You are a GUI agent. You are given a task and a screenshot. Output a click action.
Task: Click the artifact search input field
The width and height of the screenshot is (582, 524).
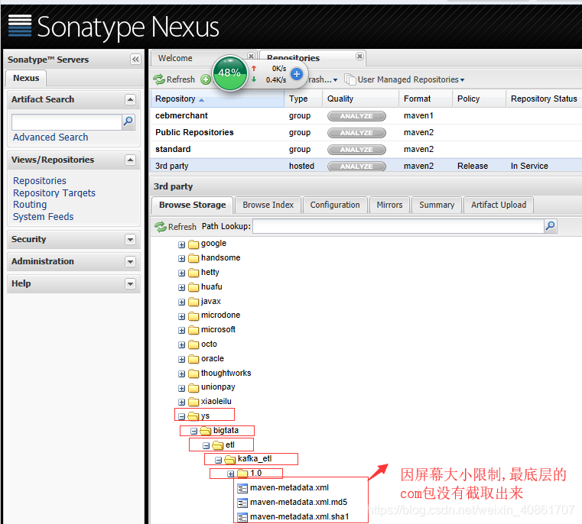(x=67, y=122)
